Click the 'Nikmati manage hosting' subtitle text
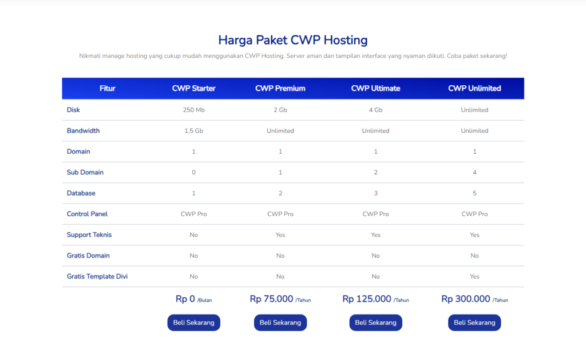586x346 pixels. click(293, 56)
